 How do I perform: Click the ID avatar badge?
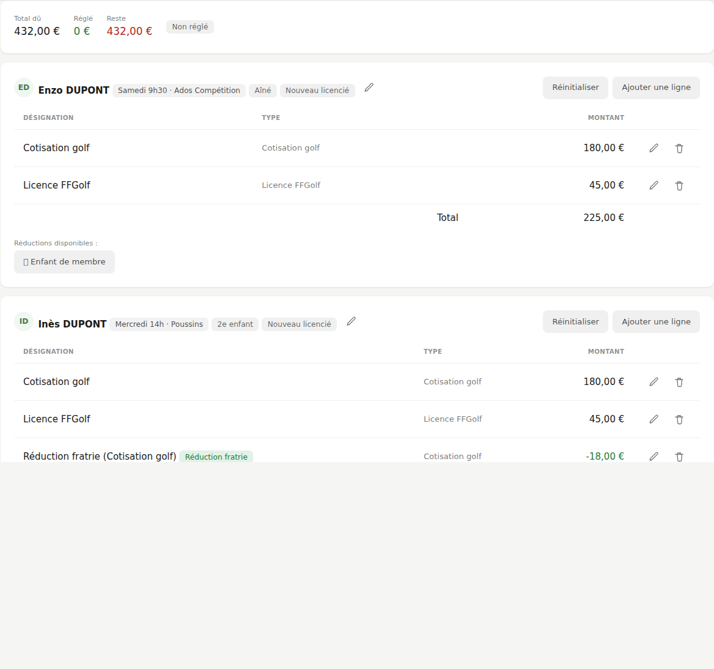[24, 321]
